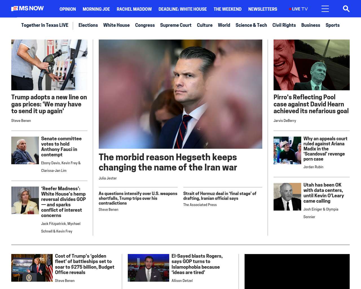Go to the World section

point(224,25)
